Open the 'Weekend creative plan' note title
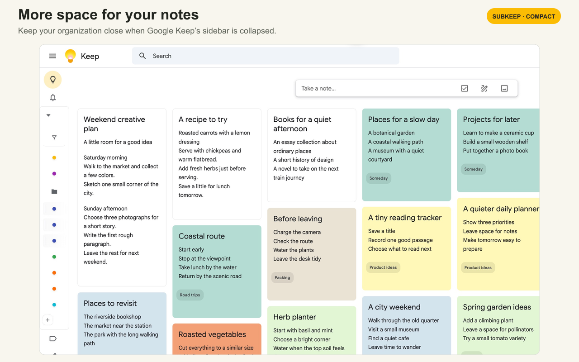579x362 pixels. (x=114, y=124)
